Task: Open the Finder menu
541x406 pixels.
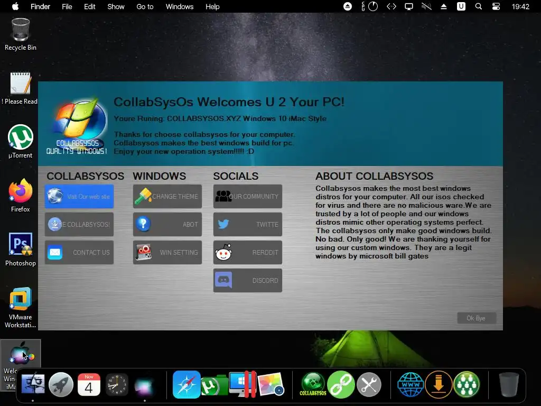Action: point(40,6)
